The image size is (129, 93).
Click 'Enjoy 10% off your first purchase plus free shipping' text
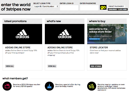(x=63, y=53)
